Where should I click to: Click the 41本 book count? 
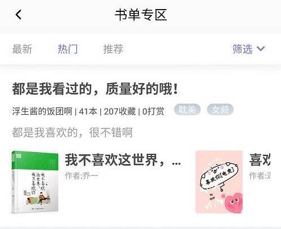[88, 111]
